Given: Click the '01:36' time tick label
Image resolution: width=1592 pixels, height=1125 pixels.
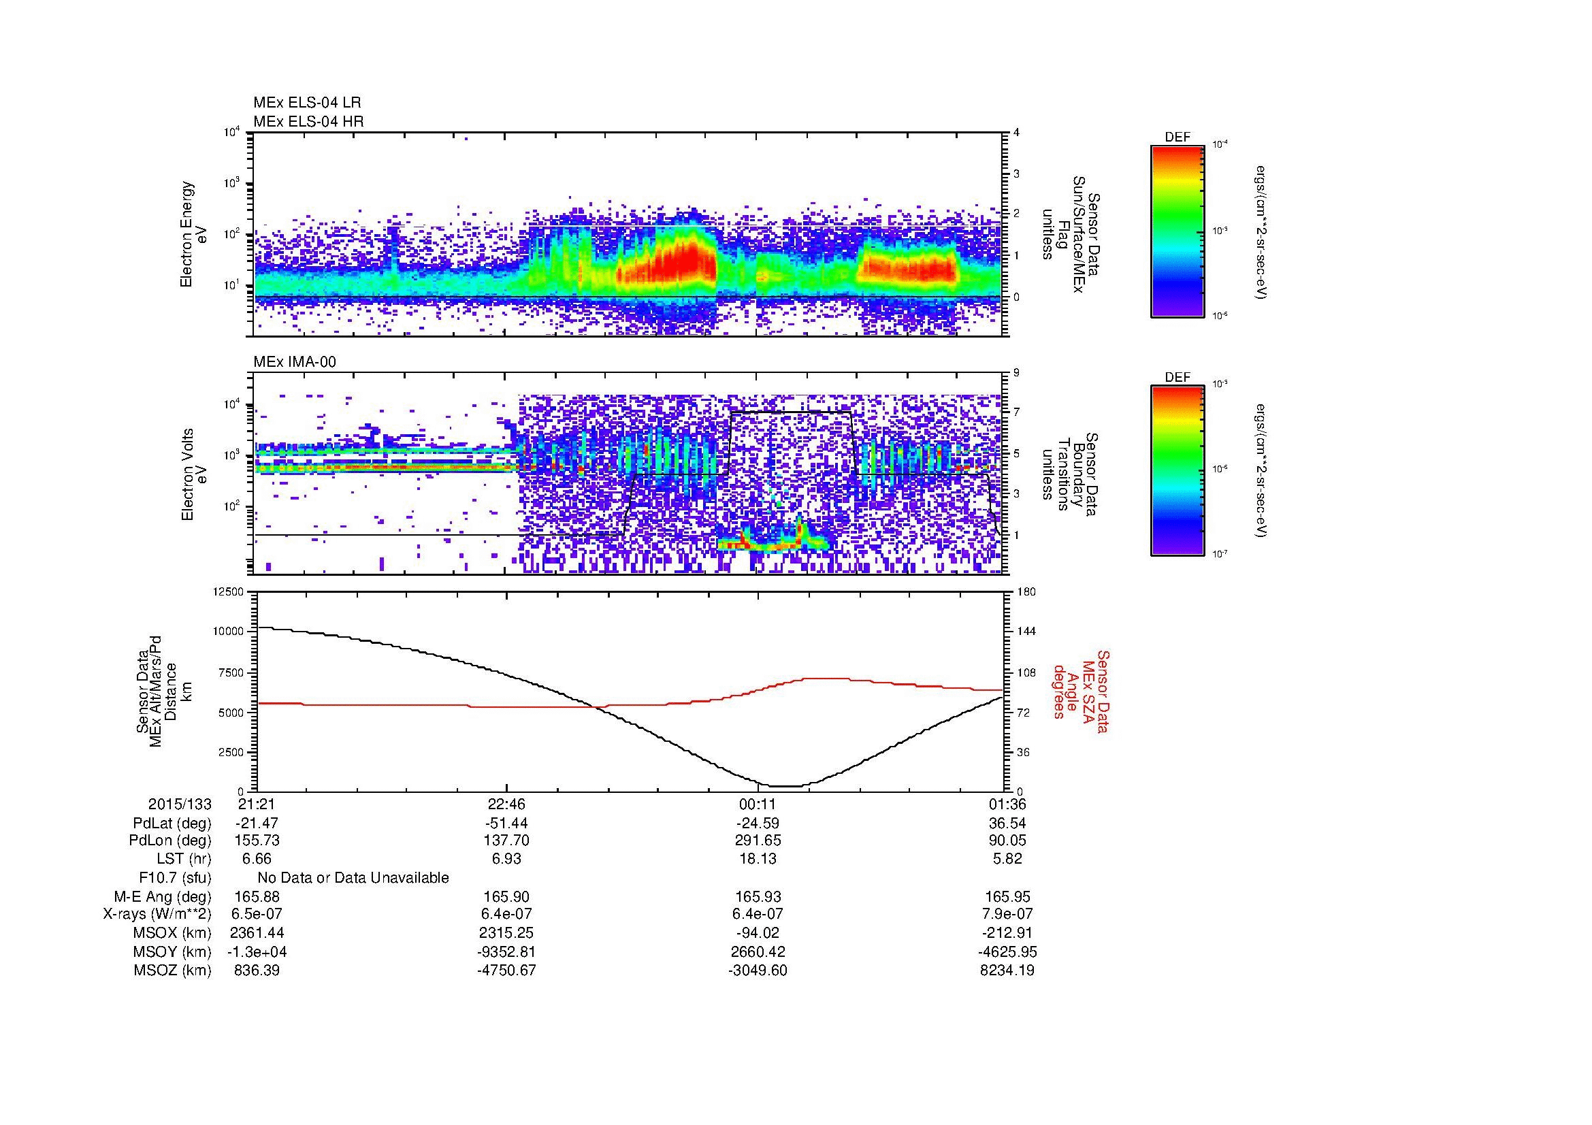Looking at the screenshot, I should (1008, 804).
